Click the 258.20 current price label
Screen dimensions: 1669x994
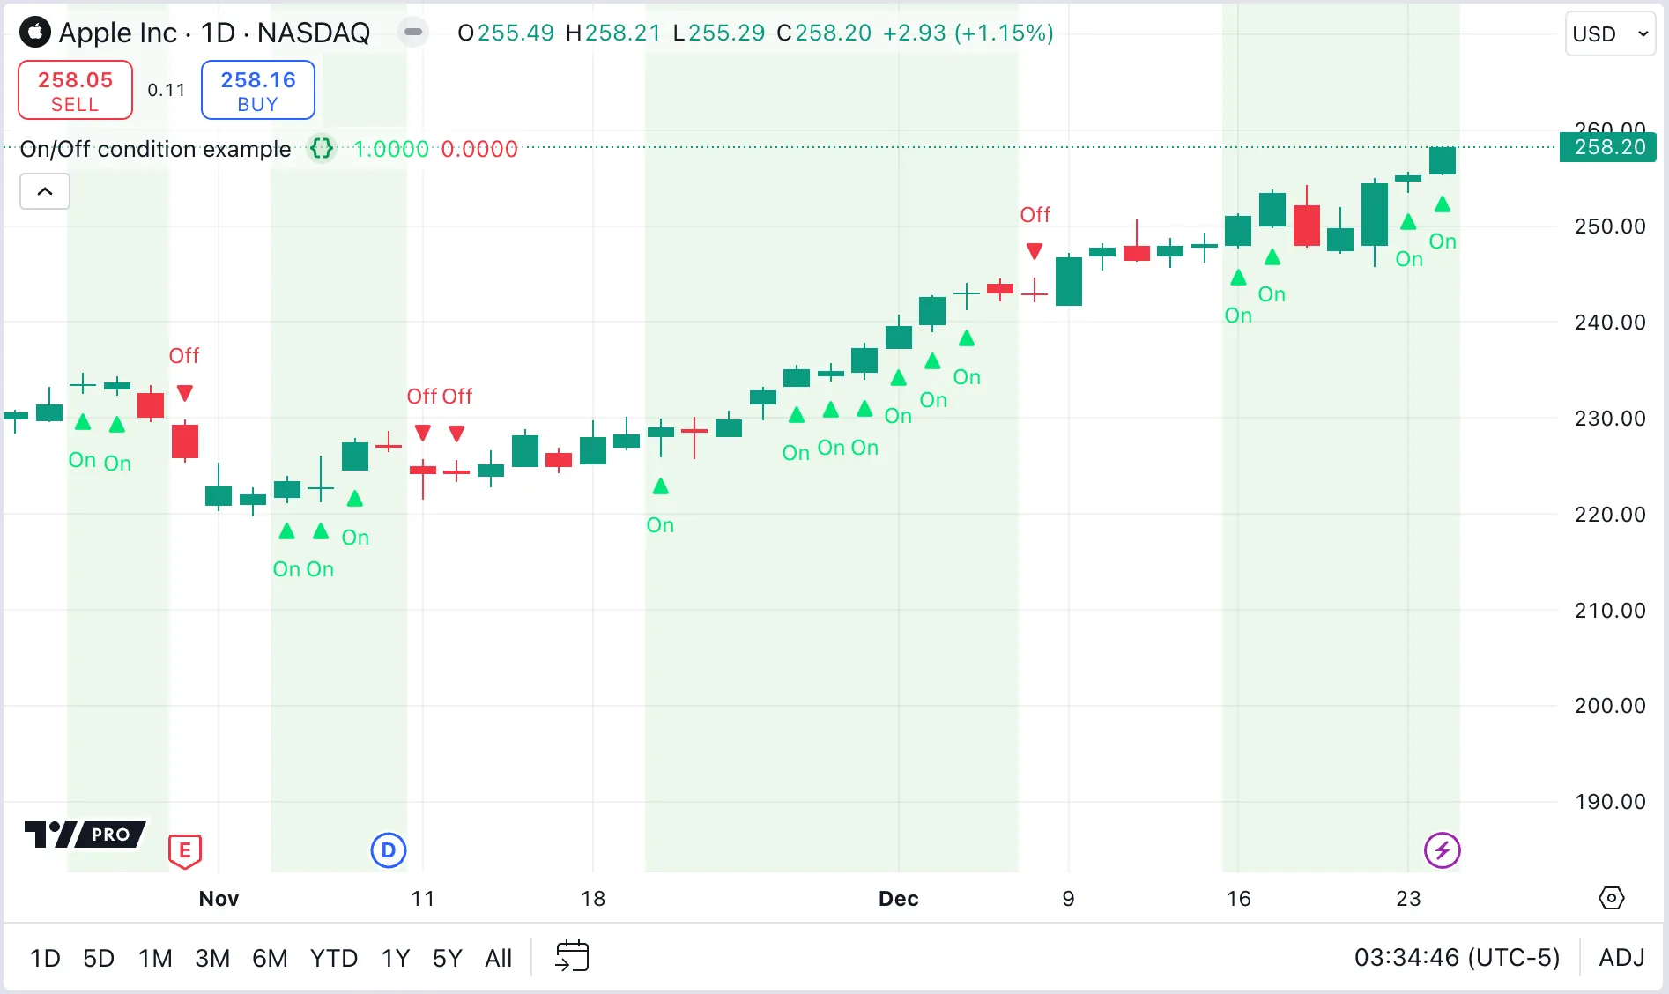(1608, 147)
